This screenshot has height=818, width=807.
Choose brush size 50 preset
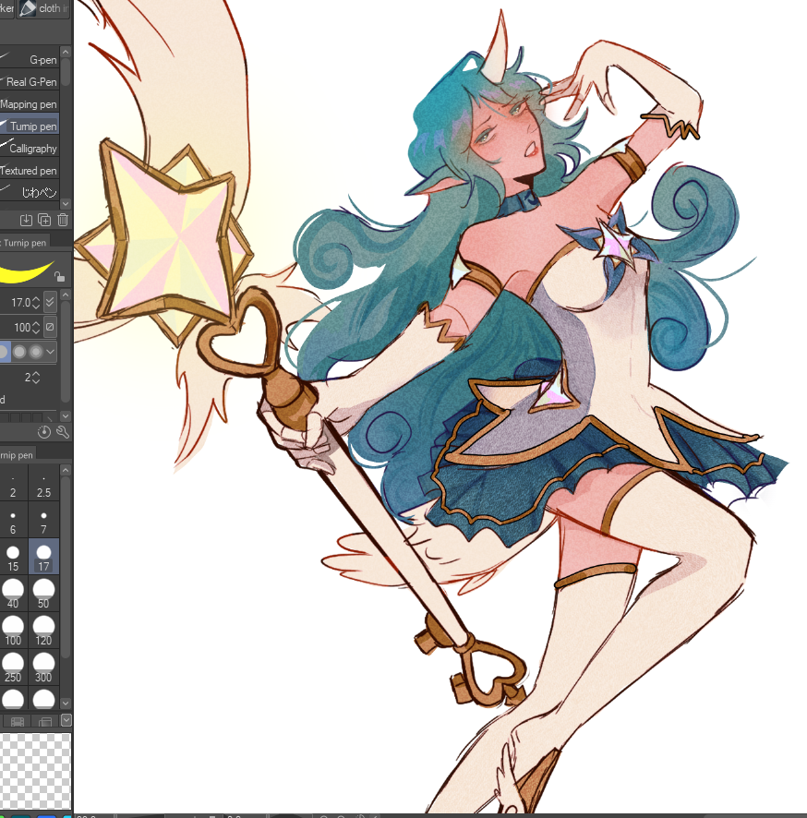pos(43,594)
